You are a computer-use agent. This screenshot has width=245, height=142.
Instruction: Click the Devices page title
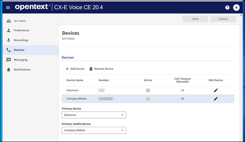pos(70,33)
